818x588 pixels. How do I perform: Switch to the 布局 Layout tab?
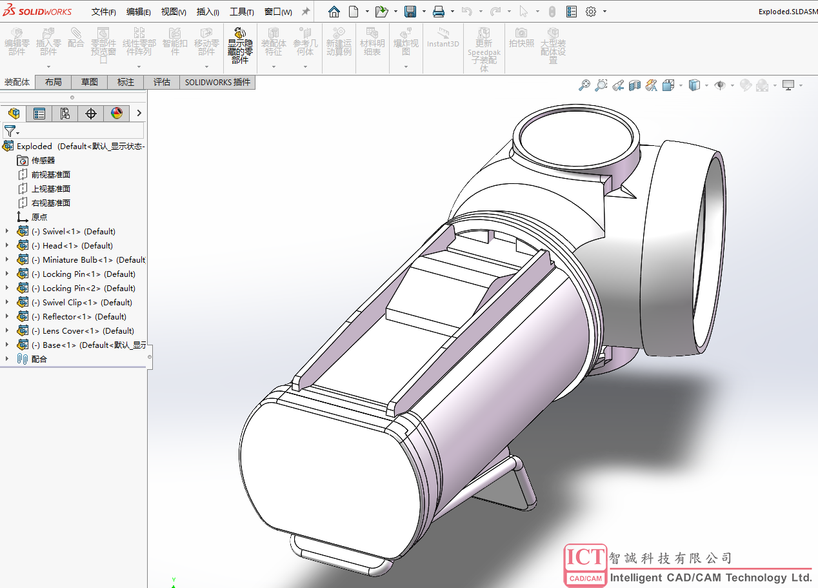point(54,82)
